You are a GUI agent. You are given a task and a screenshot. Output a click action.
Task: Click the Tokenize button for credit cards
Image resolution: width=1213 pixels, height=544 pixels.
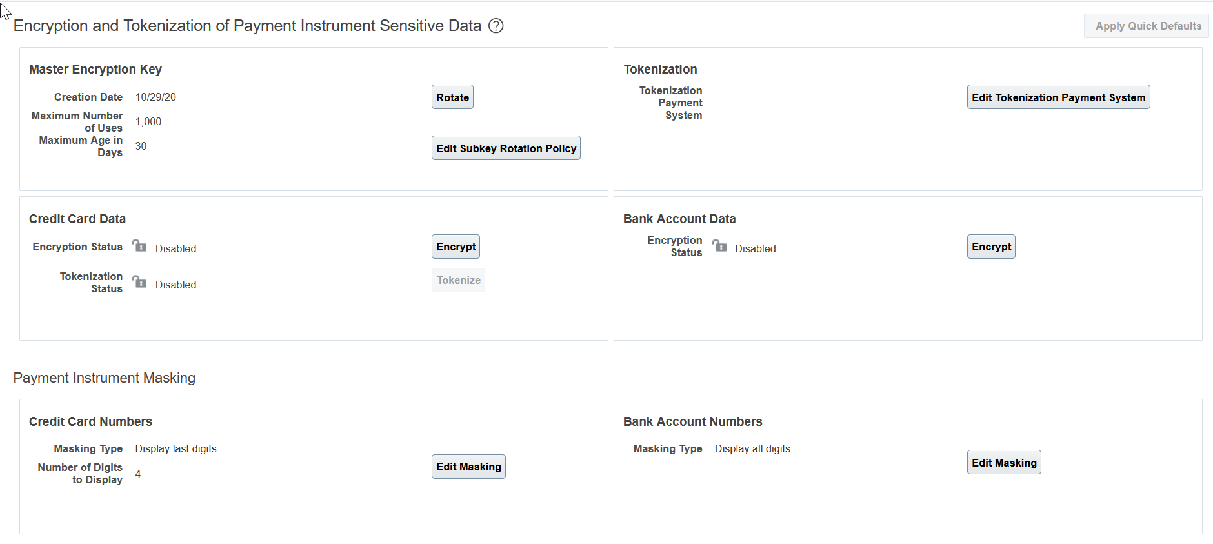point(458,280)
